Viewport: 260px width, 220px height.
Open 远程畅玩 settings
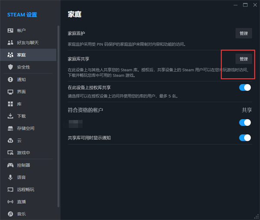(x=28, y=190)
